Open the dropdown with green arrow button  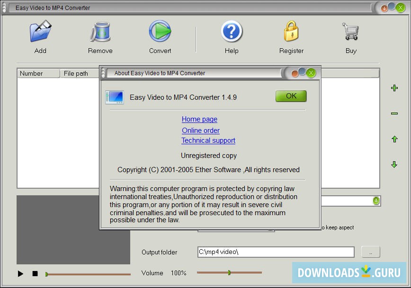click(376, 201)
